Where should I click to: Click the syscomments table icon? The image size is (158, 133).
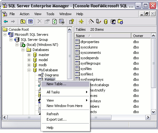pos(77,52)
